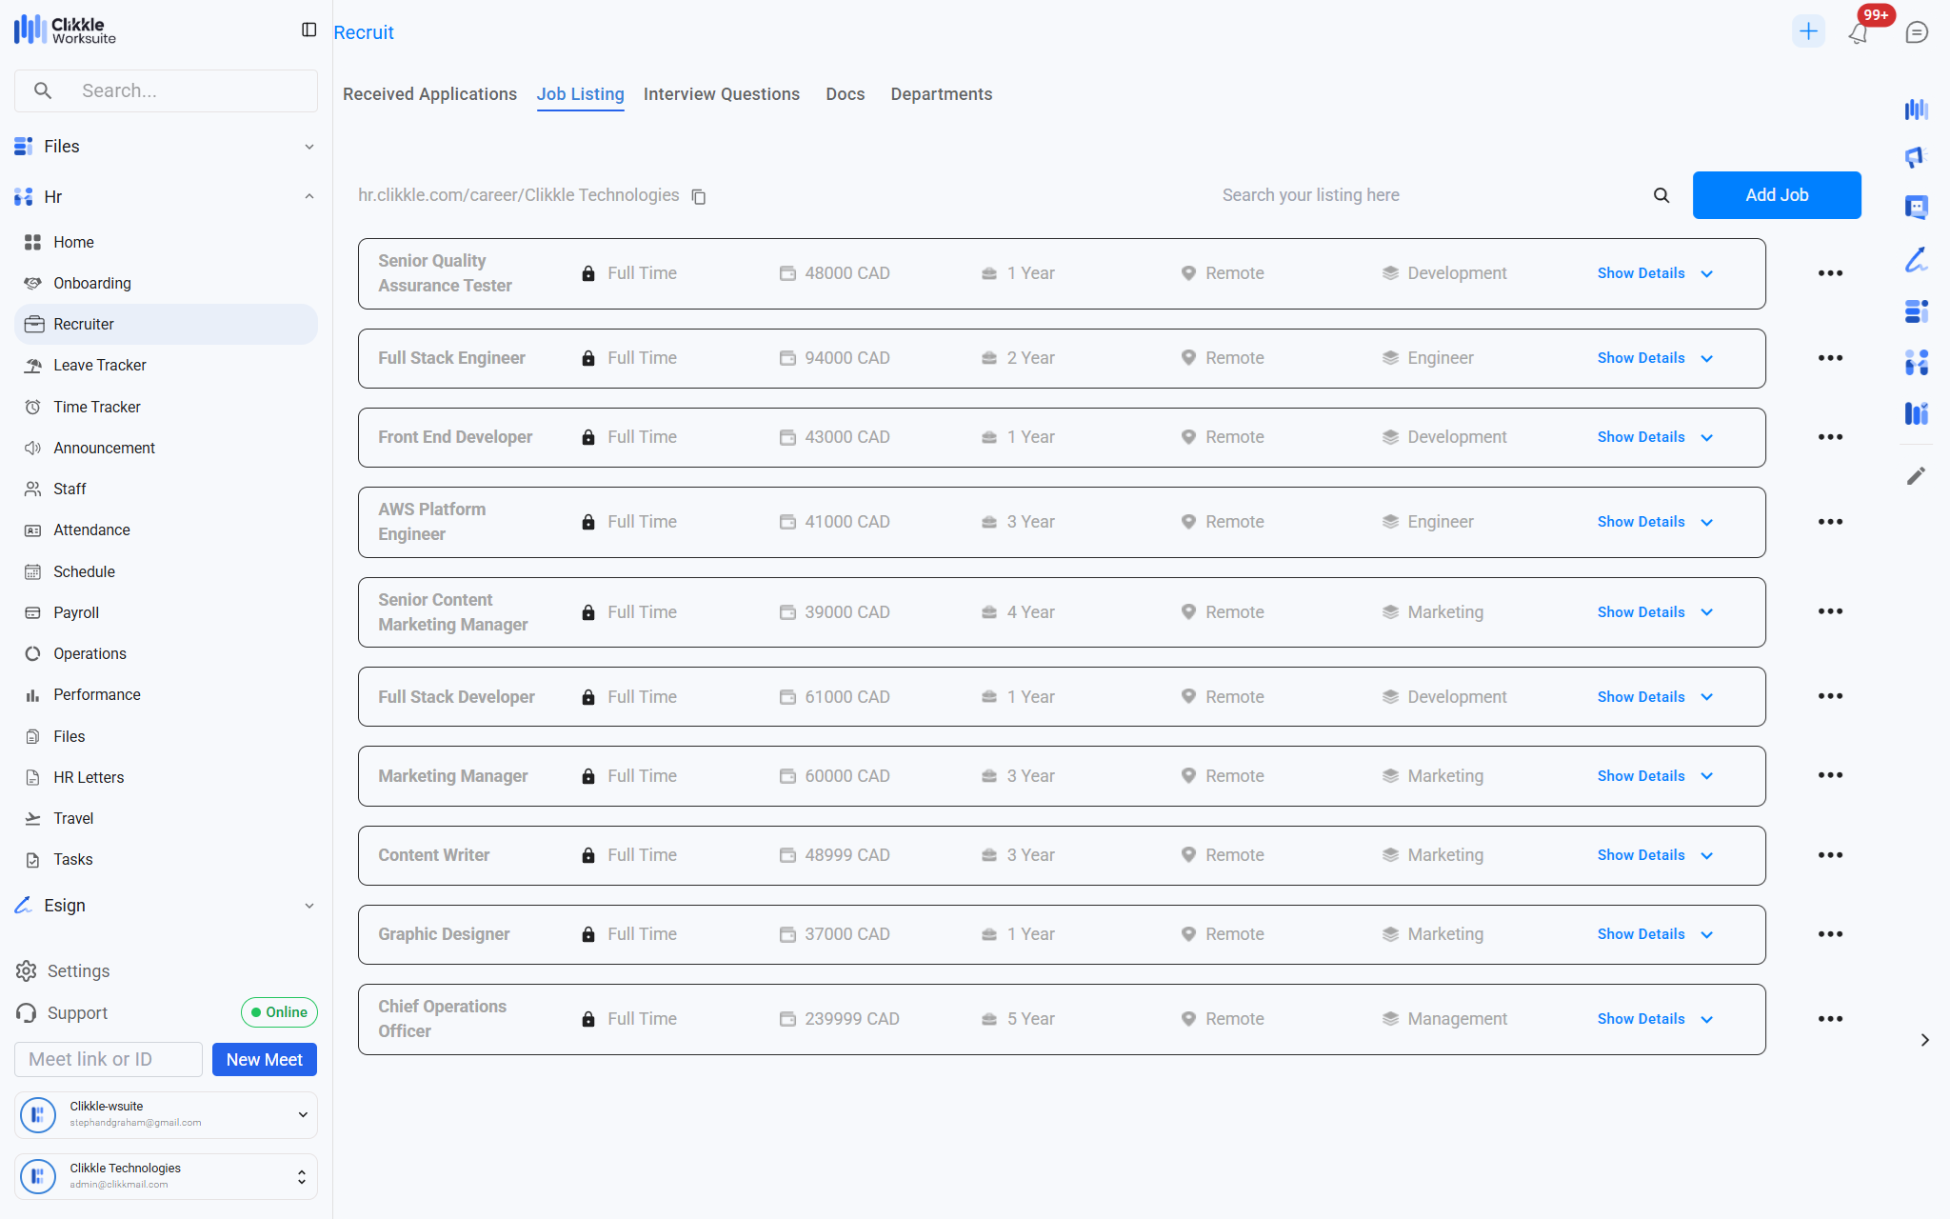The height and width of the screenshot is (1219, 1950).
Task: Open more options for Full Stack Engineer
Action: pos(1829,358)
